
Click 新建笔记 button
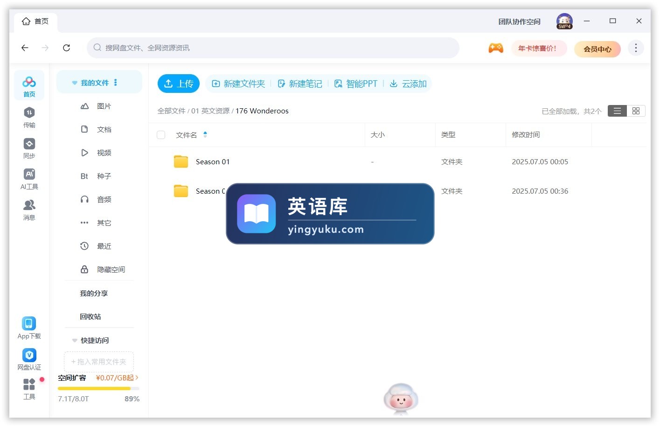tap(300, 84)
